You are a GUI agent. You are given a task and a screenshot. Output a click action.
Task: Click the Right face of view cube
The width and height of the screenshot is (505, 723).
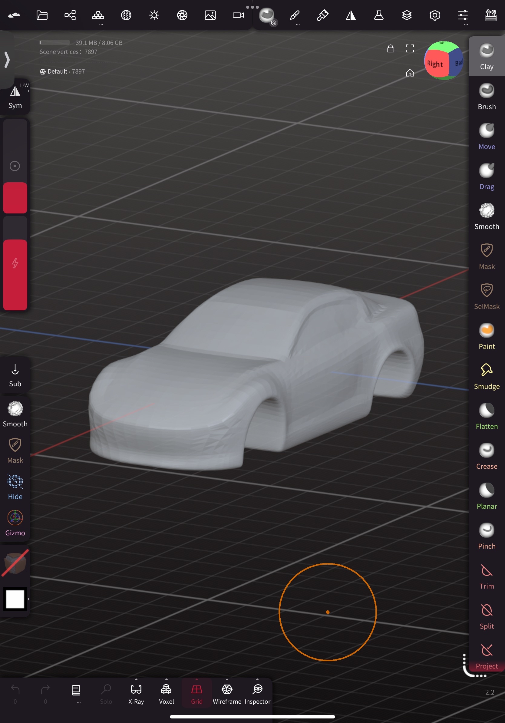pos(435,64)
